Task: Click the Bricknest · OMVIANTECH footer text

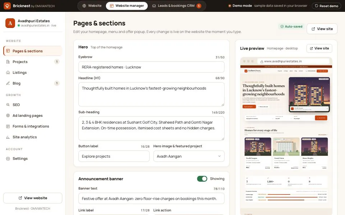Action: (33, 209)
